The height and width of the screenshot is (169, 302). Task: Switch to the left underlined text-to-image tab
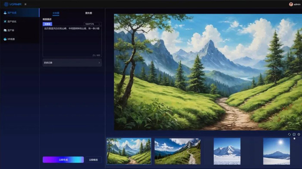56,13
